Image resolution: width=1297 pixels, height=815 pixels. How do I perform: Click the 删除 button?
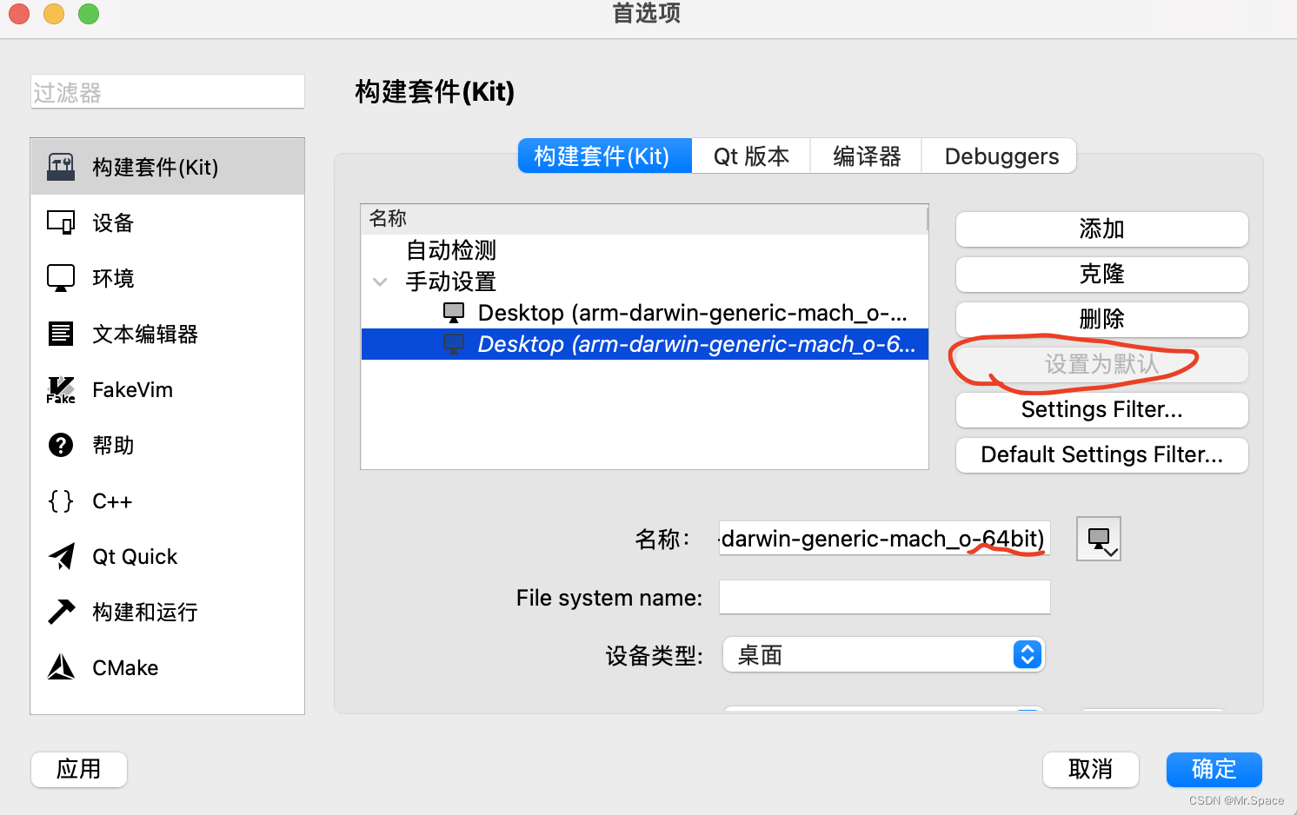coord(1102,320)
